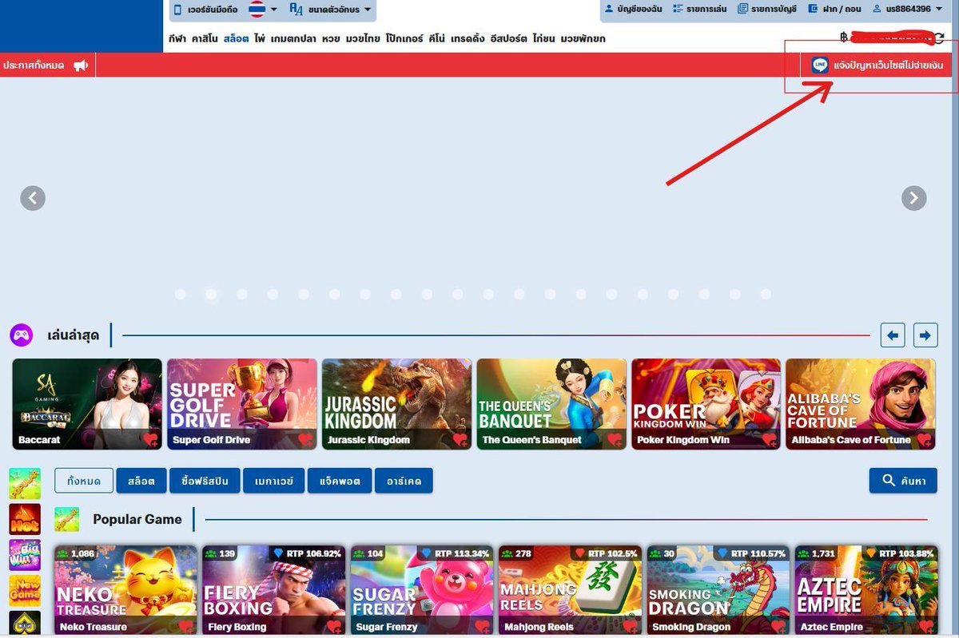959x638 pixels.
Task: Launch the Jurassic Kingdom game
Action: tap(396, 404)
